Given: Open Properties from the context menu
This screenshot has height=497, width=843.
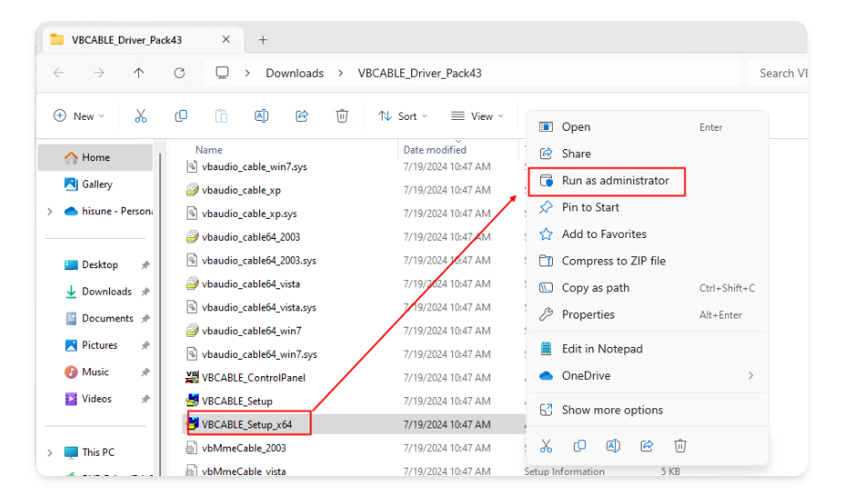Looking at the screenshot, I should pos(648,315).
